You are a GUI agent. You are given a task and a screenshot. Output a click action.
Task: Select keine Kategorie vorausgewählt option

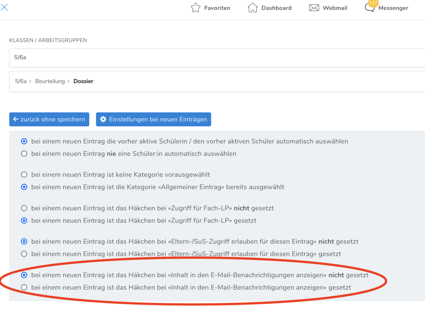tap(24, 174)
